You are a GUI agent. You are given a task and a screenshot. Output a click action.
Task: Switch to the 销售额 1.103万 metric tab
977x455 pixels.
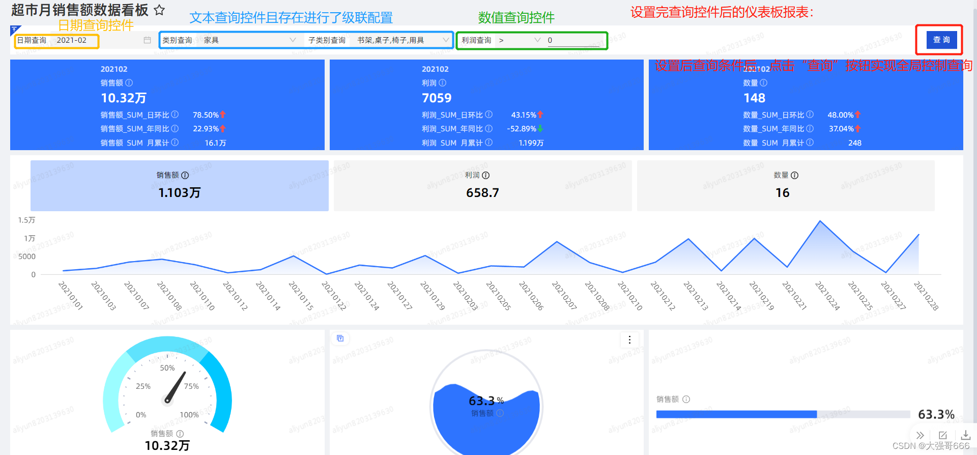coord(180,186)
